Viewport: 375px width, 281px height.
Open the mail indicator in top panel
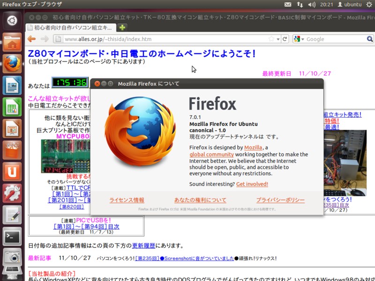coord(288,4)
